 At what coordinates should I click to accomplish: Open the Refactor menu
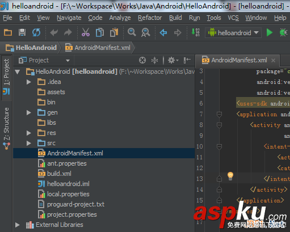coord(150,18)
